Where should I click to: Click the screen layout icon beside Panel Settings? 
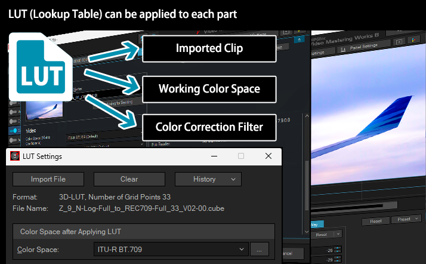[399, 42]
